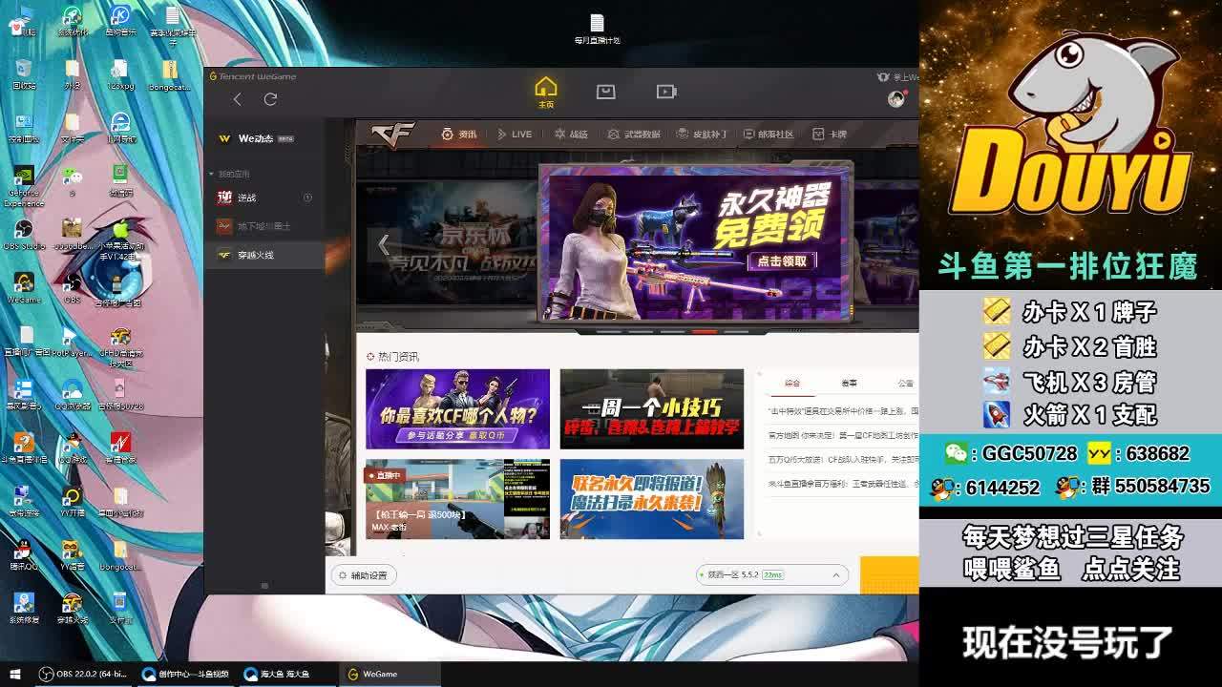Collapse the 我的应用 section

click(211, 174)
